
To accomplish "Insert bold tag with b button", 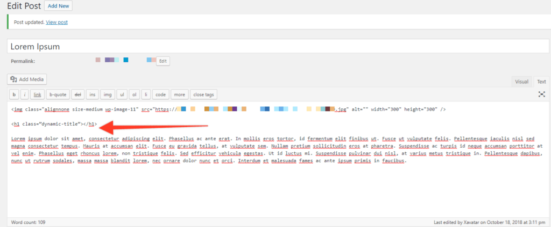I will (x=14, y=94).
